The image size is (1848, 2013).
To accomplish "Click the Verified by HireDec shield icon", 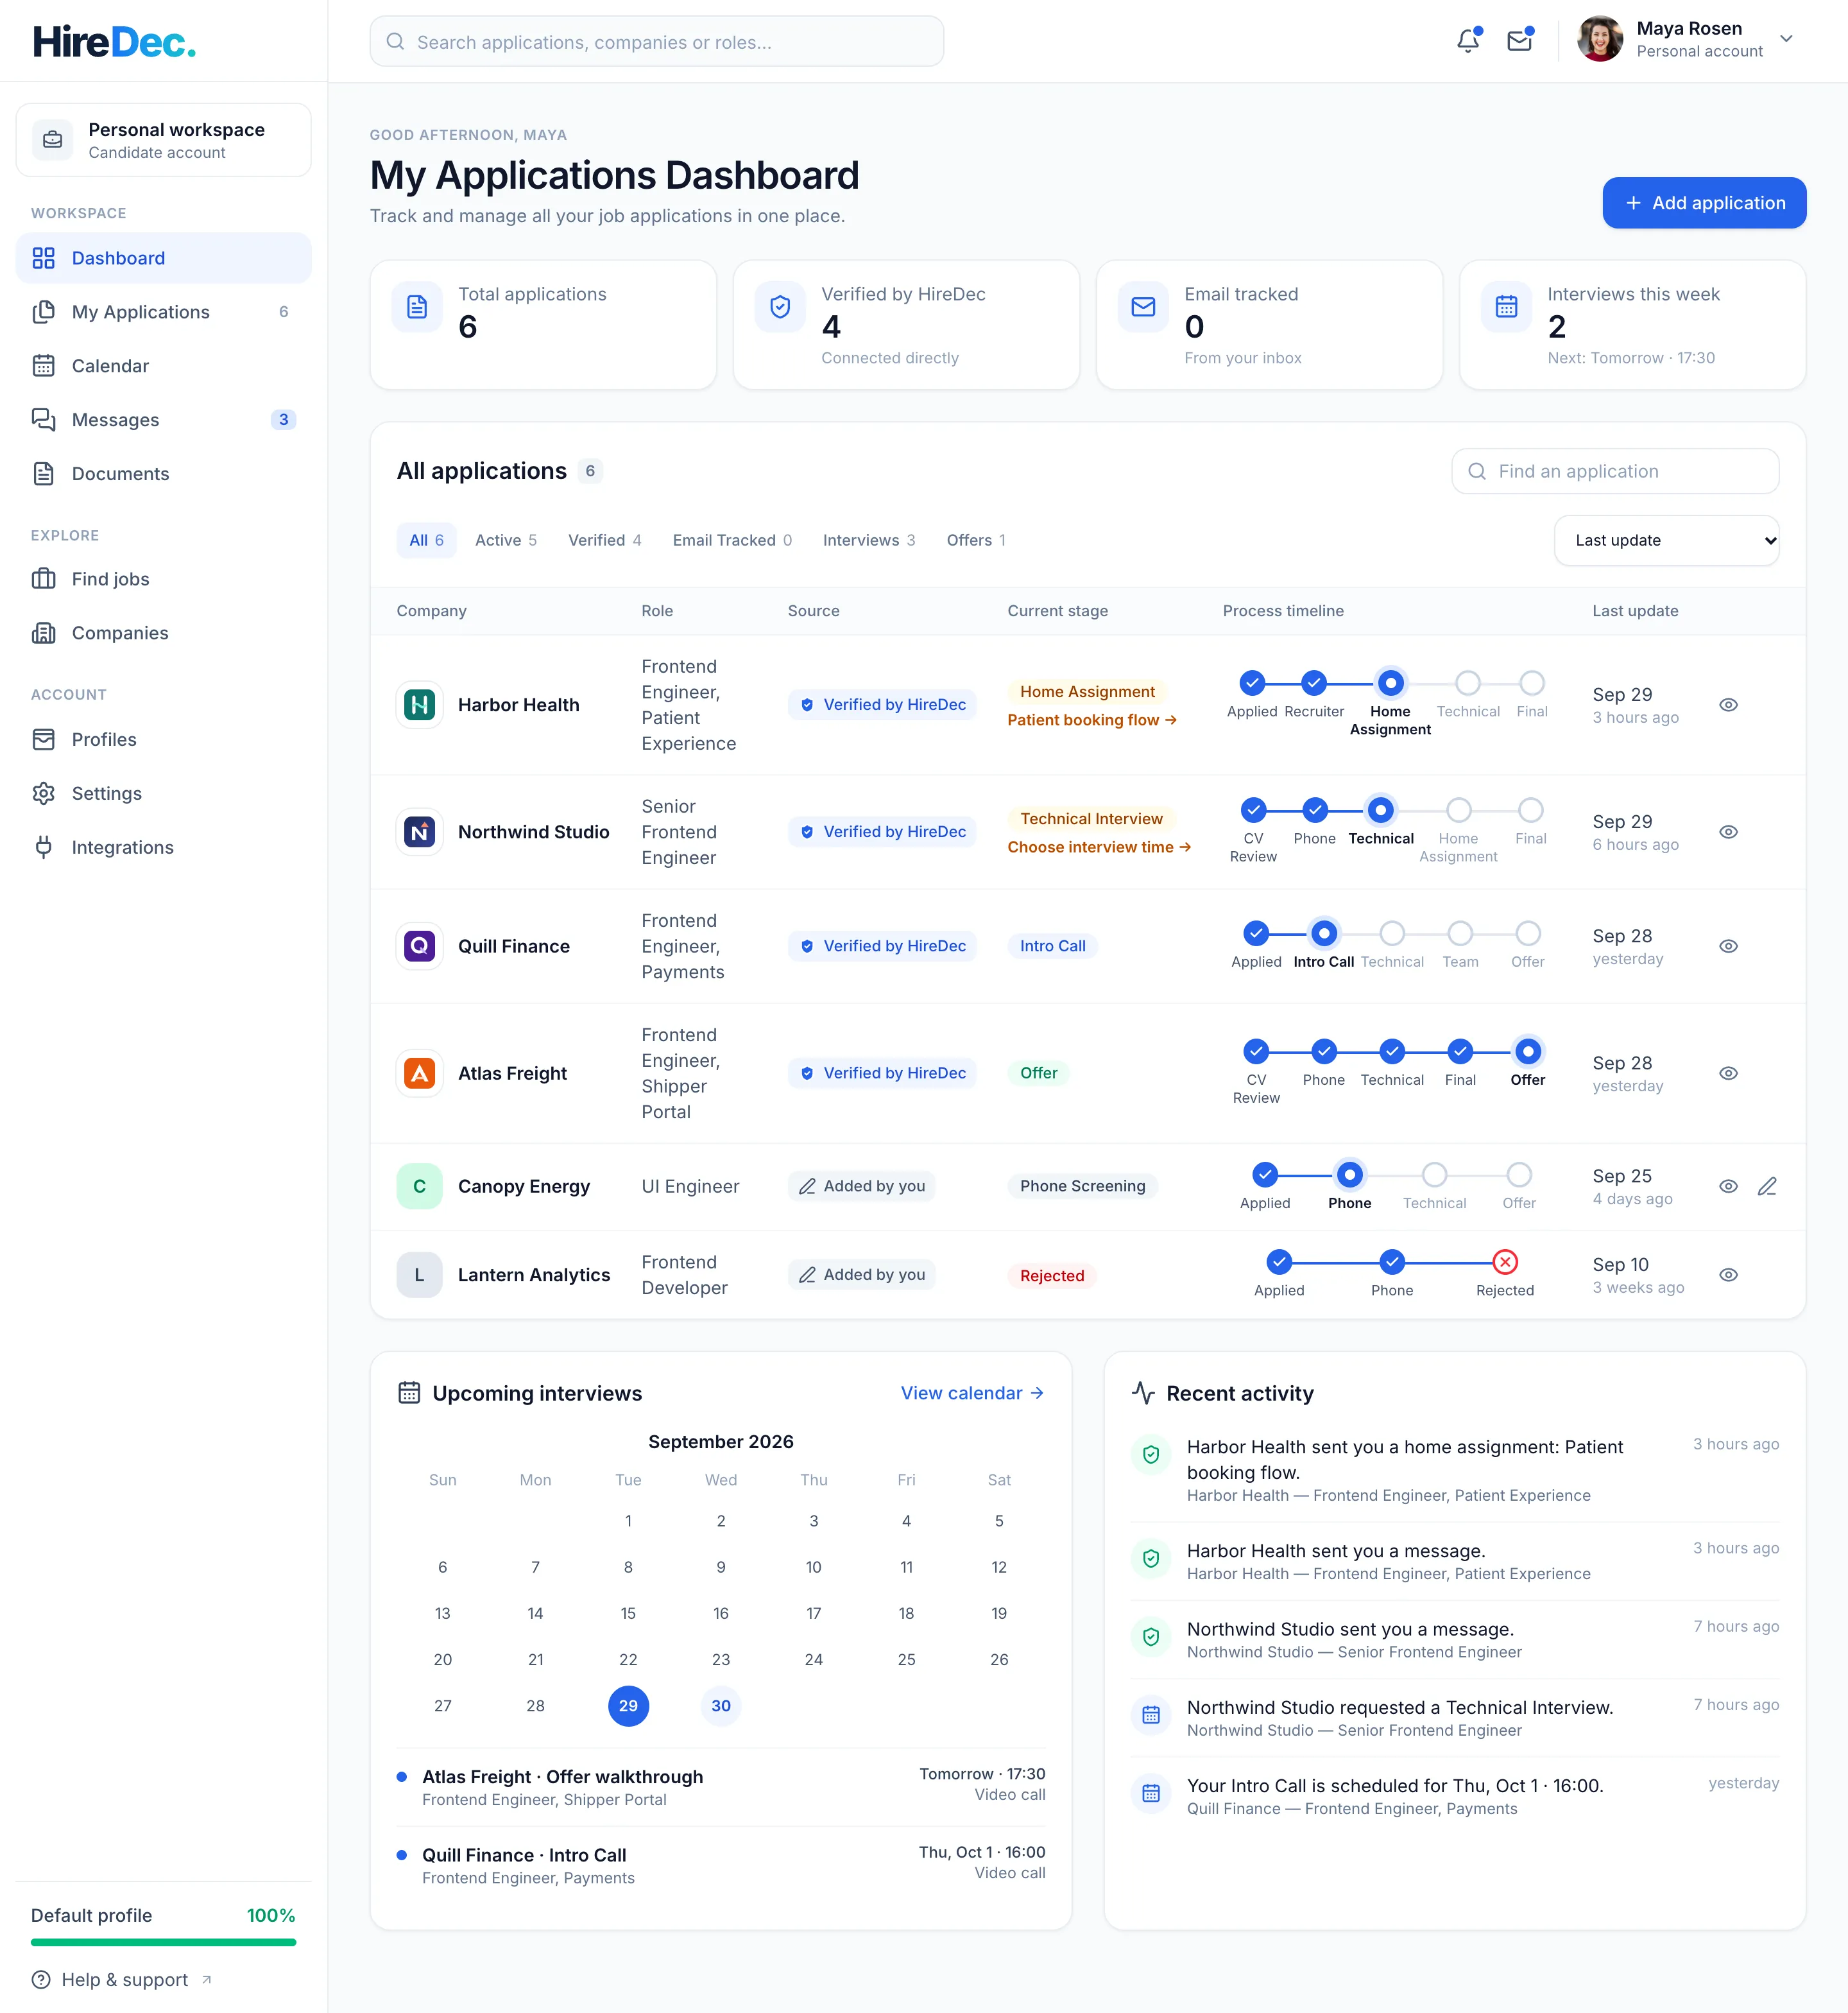I will (x=780, y=307).
